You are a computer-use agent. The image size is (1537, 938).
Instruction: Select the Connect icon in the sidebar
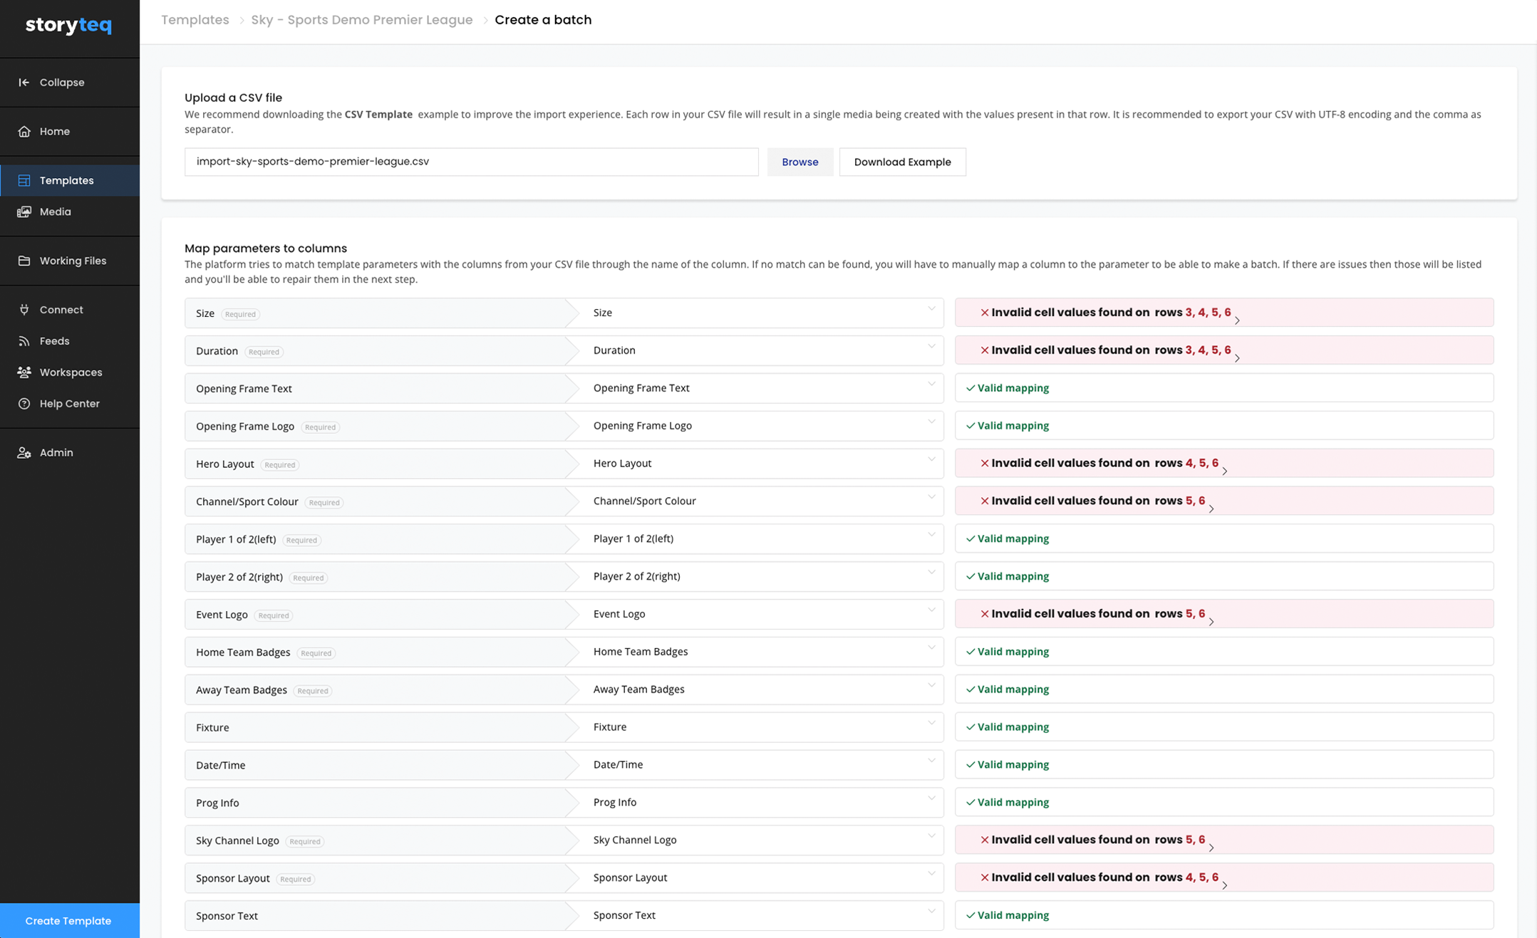[24, 309]
